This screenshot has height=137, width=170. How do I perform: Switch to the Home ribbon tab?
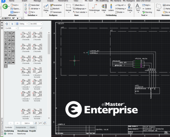tap(12, 1)
